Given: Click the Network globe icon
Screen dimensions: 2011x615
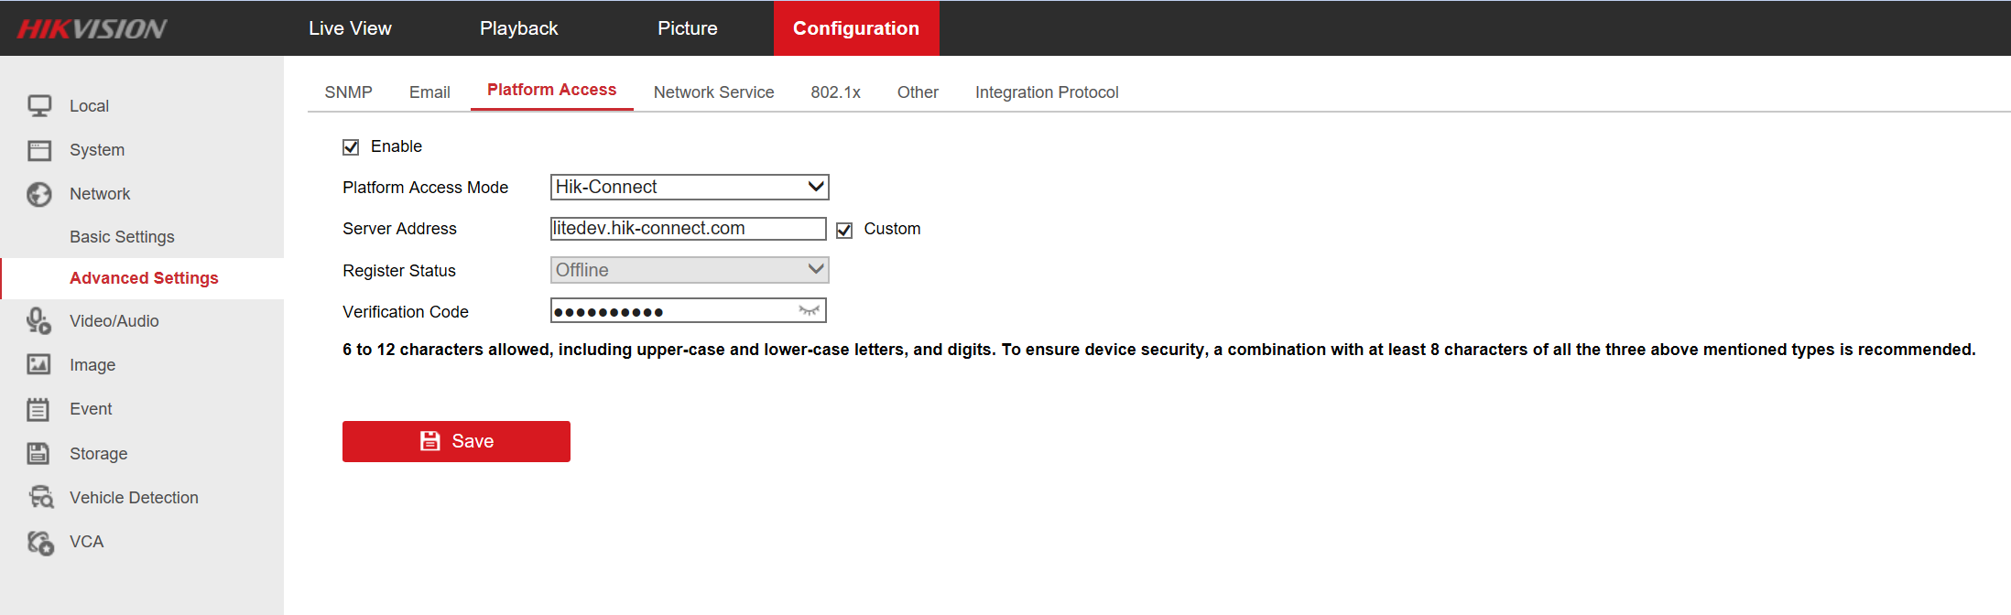Looking at the screenshot, I should [39, 194].
